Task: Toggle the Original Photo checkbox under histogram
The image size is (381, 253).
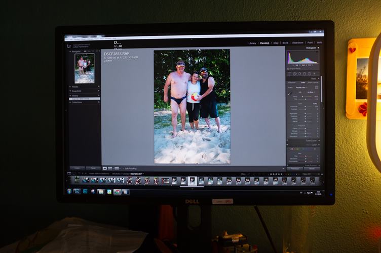Action: point(288,69)
